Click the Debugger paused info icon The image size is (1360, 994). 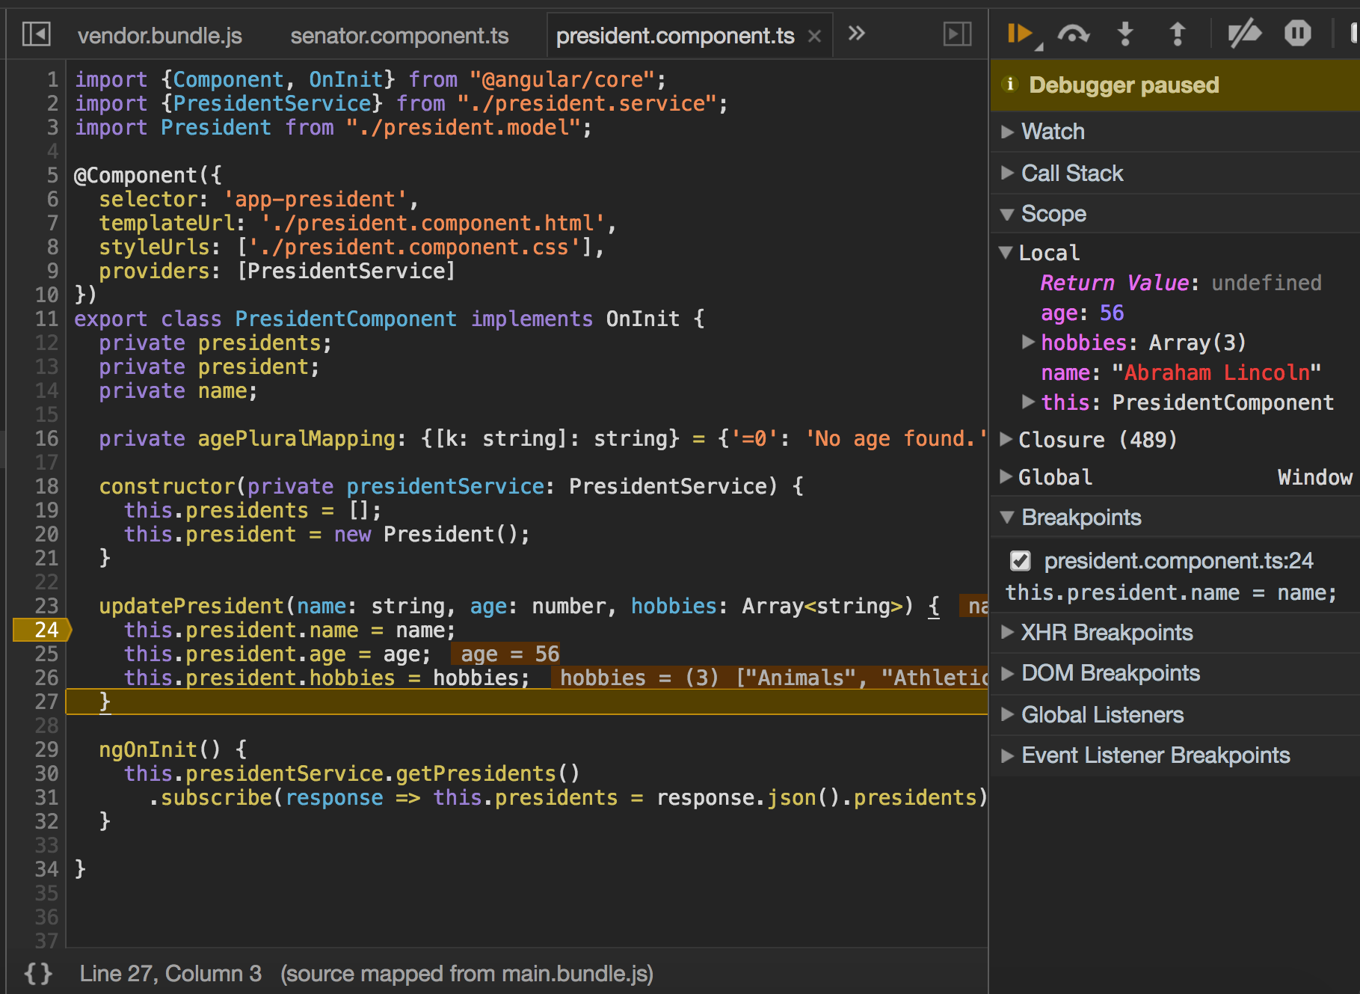[1010, 85]
